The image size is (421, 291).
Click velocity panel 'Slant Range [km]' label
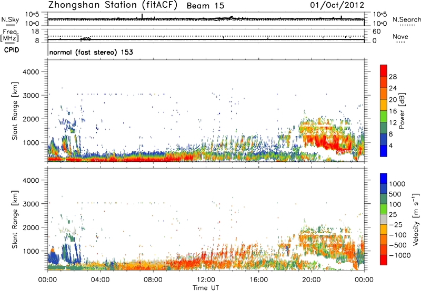pyautogui.click(x=15, y=220)
